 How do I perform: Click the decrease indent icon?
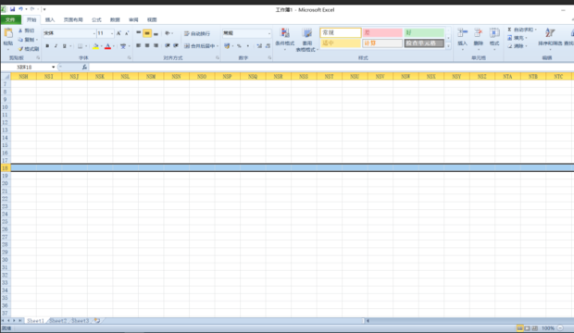[x=168, y=45]
